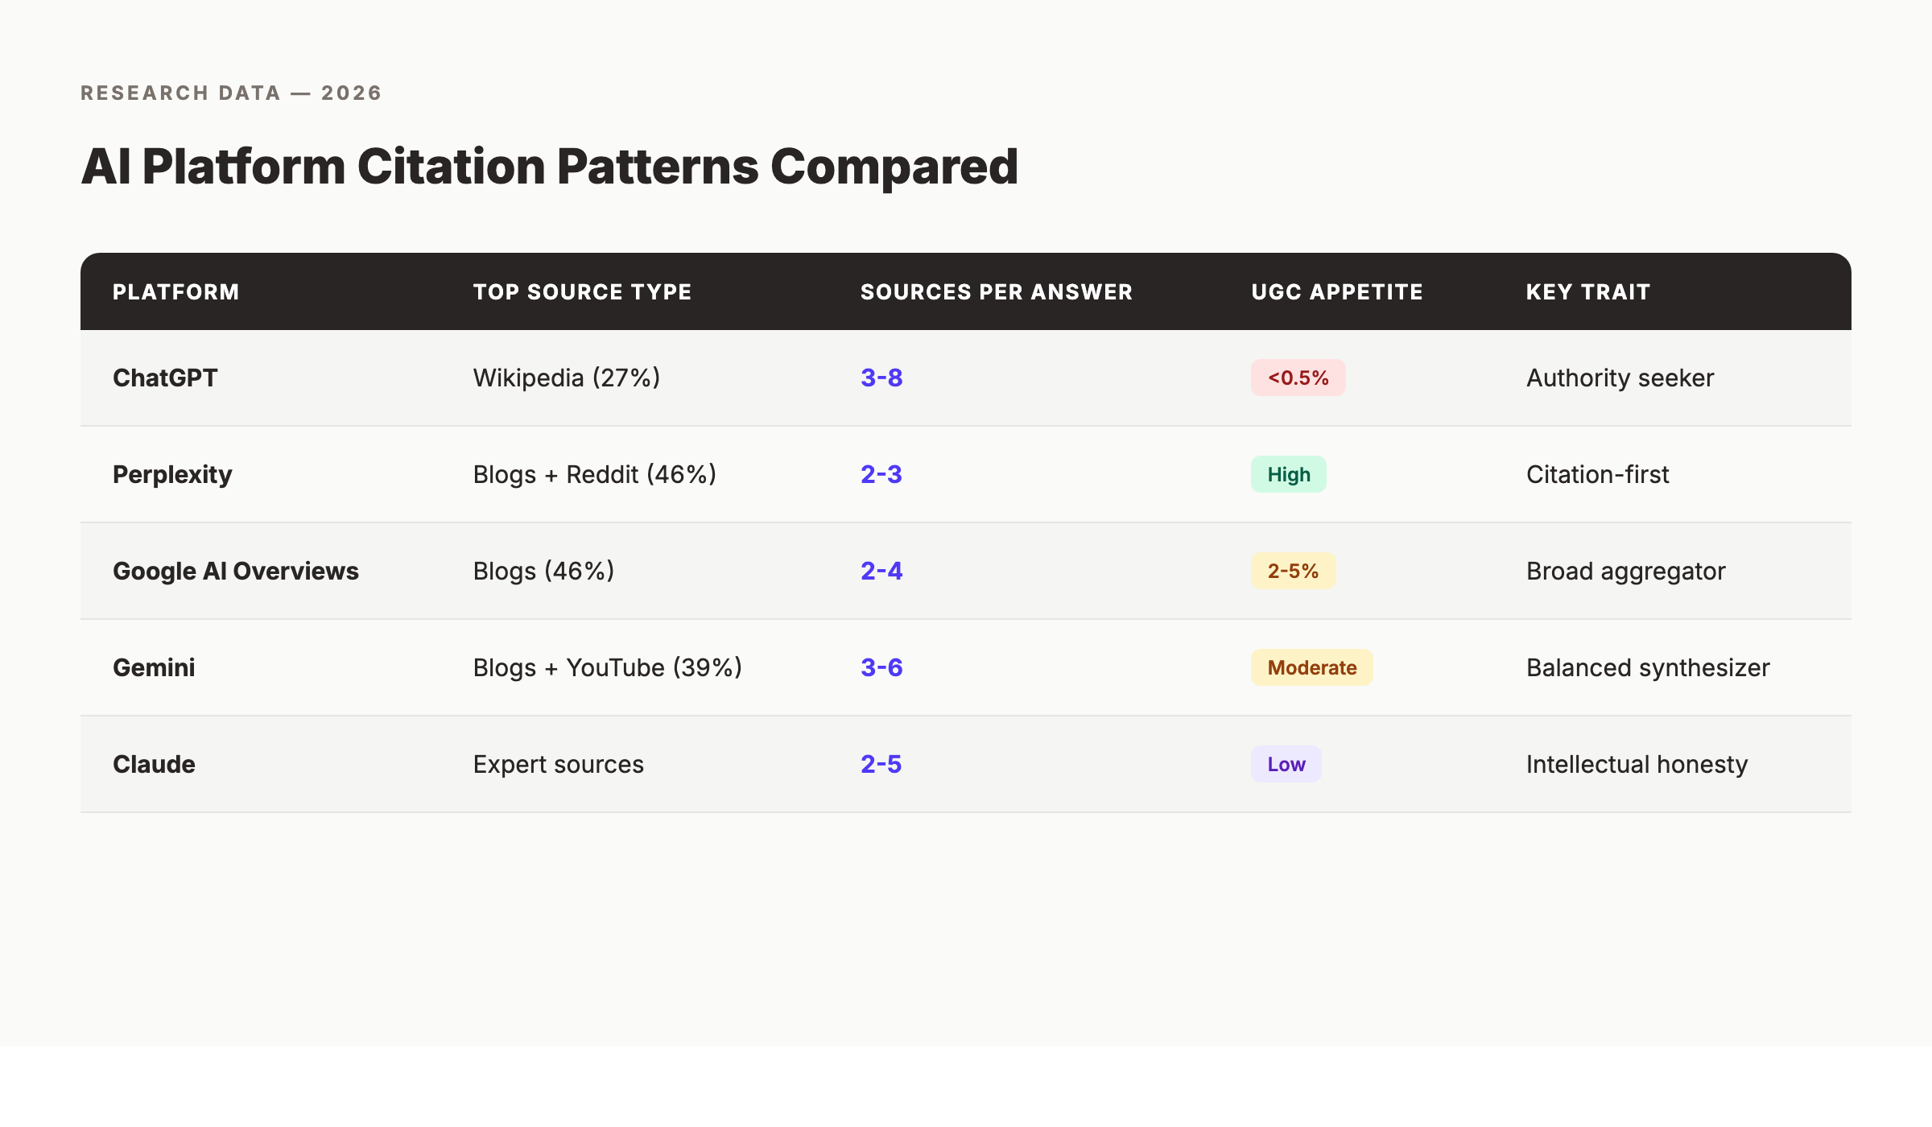Select the ChatGPT platform cell
The width and height of the screenshot is (1932, 1127).
pos(165,378)
